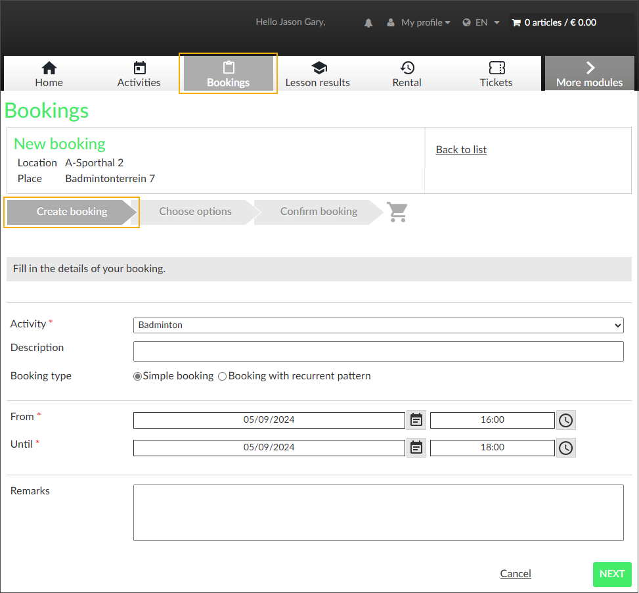
Task: Click the notification bell icon
Action: pyautogui.click(x=368, y=23)
